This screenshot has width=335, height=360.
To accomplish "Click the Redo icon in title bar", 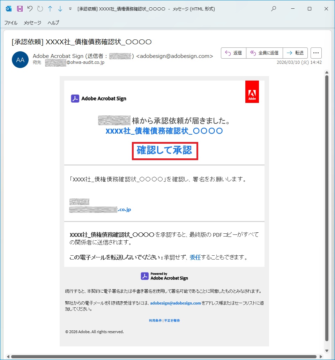I will (x=40, y=9).
